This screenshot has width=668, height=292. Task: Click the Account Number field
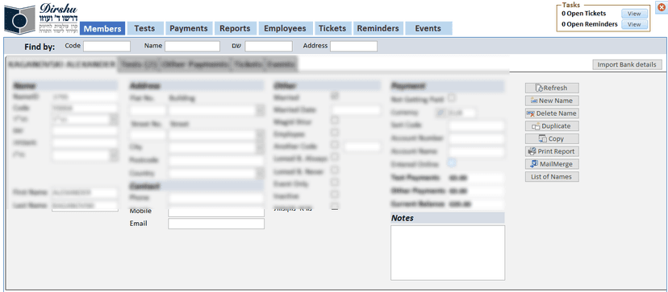[x=476, y=139]
